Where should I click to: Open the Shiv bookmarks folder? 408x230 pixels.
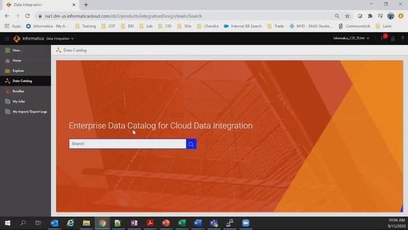(x=184, y=26)
